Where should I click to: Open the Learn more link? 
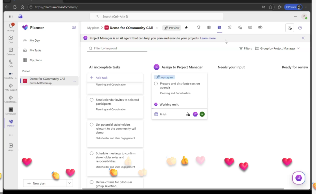click(x=208, y=38)
